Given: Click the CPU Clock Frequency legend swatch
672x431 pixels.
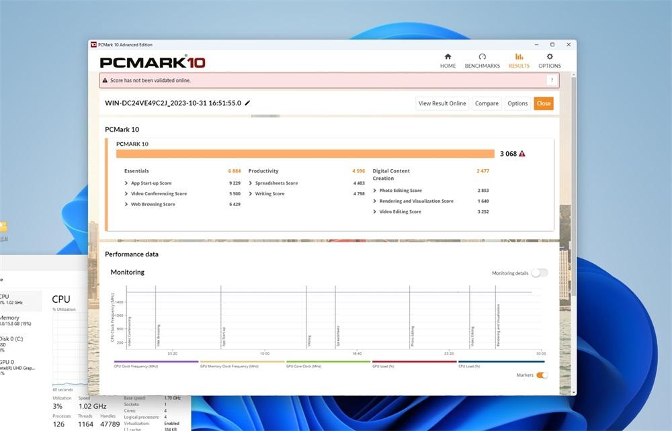Looking at the screenshot, I should coord(156,362).
